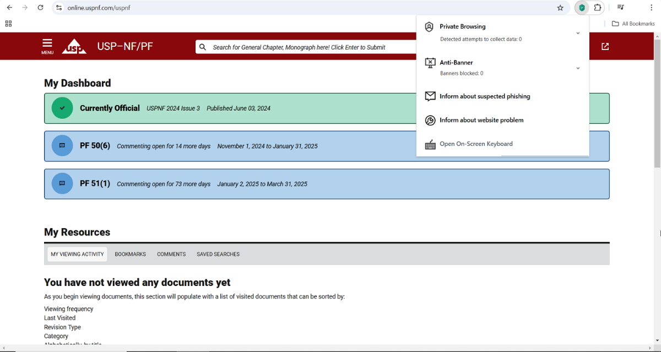
Task: Switch to My Viewing Activity tab
Action: 77,254
